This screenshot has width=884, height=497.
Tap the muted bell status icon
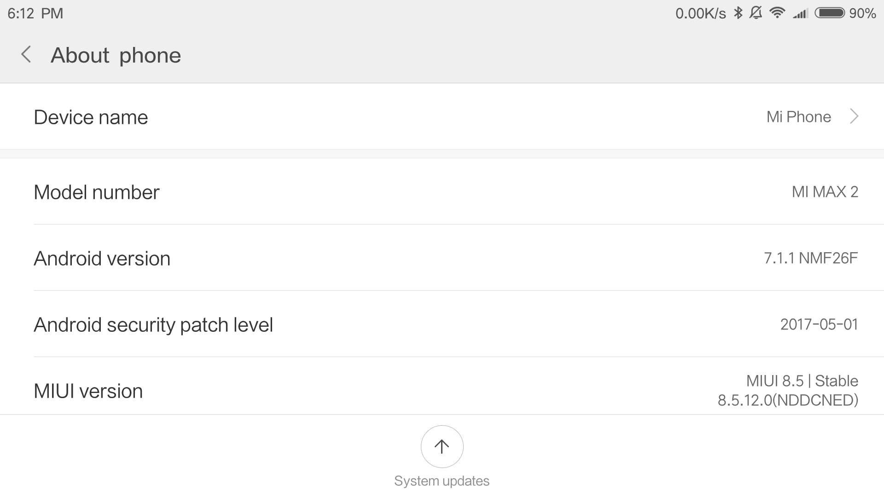pyautogui.click(x=756, y=13)
